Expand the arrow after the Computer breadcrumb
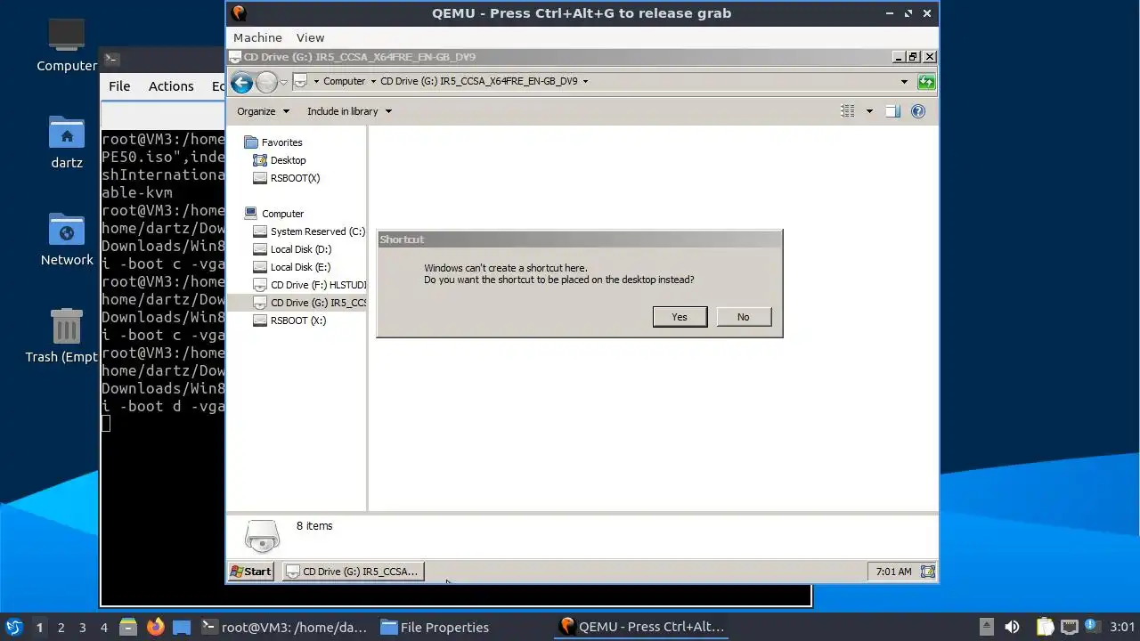 [x=373, y=81]
